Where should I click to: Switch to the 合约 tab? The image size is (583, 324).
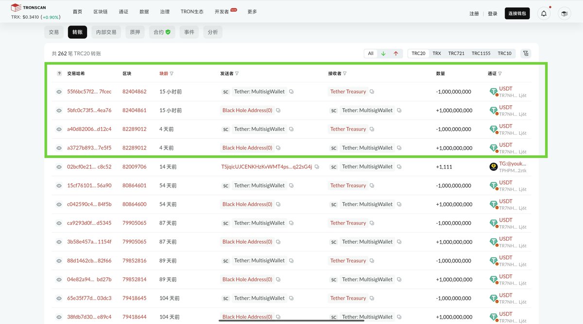coord(162,32)
